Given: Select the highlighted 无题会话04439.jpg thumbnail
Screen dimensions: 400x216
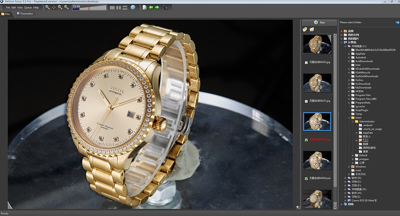Looking at the screenshot, I should (x=317, y=122).
